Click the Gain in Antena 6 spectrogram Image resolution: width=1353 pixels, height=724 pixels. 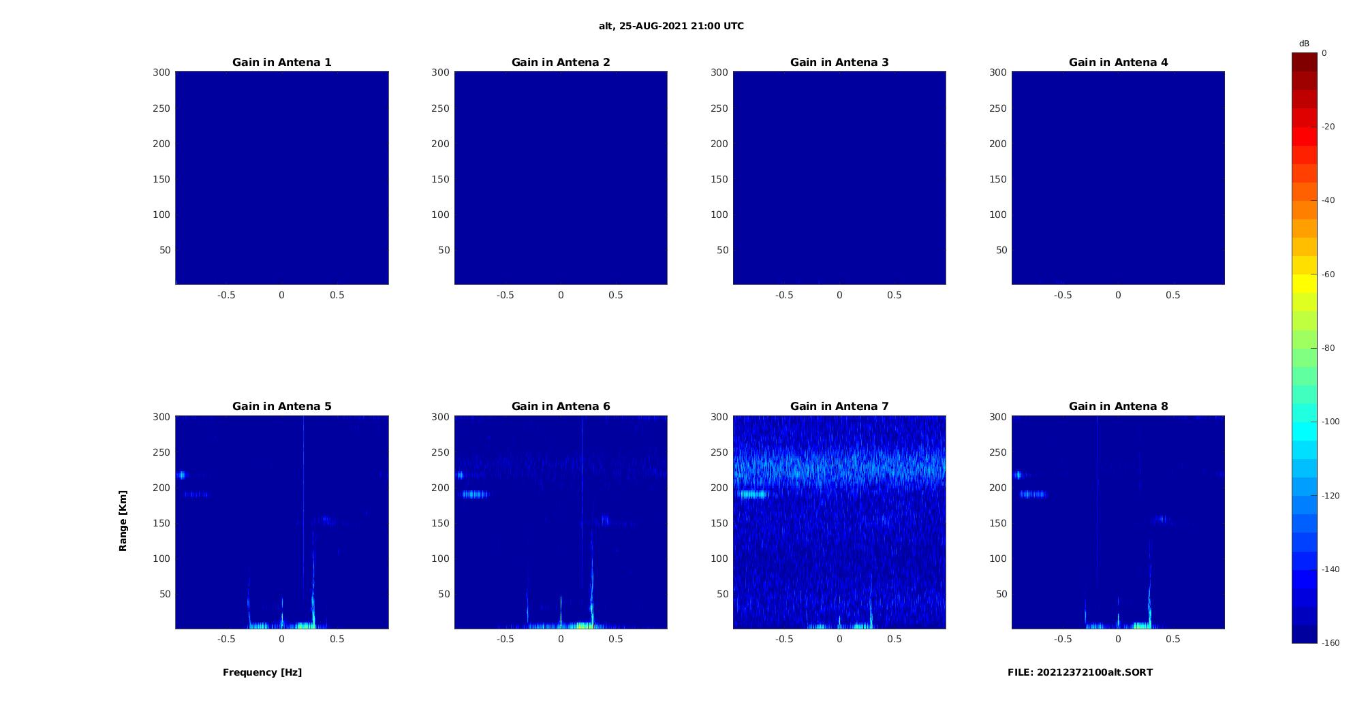click(561, 522)
